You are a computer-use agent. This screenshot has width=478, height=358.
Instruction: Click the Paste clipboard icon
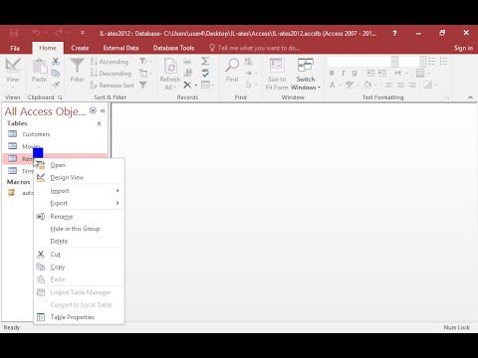[x=40, y=66]
